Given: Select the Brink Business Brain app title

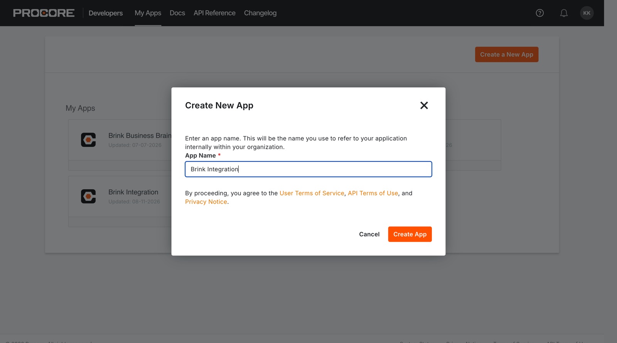Looking at the screenshot, I should [x=140, y=136].
